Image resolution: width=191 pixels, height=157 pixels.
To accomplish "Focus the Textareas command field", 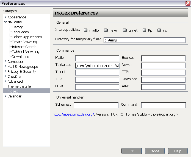I will [97, 66].
